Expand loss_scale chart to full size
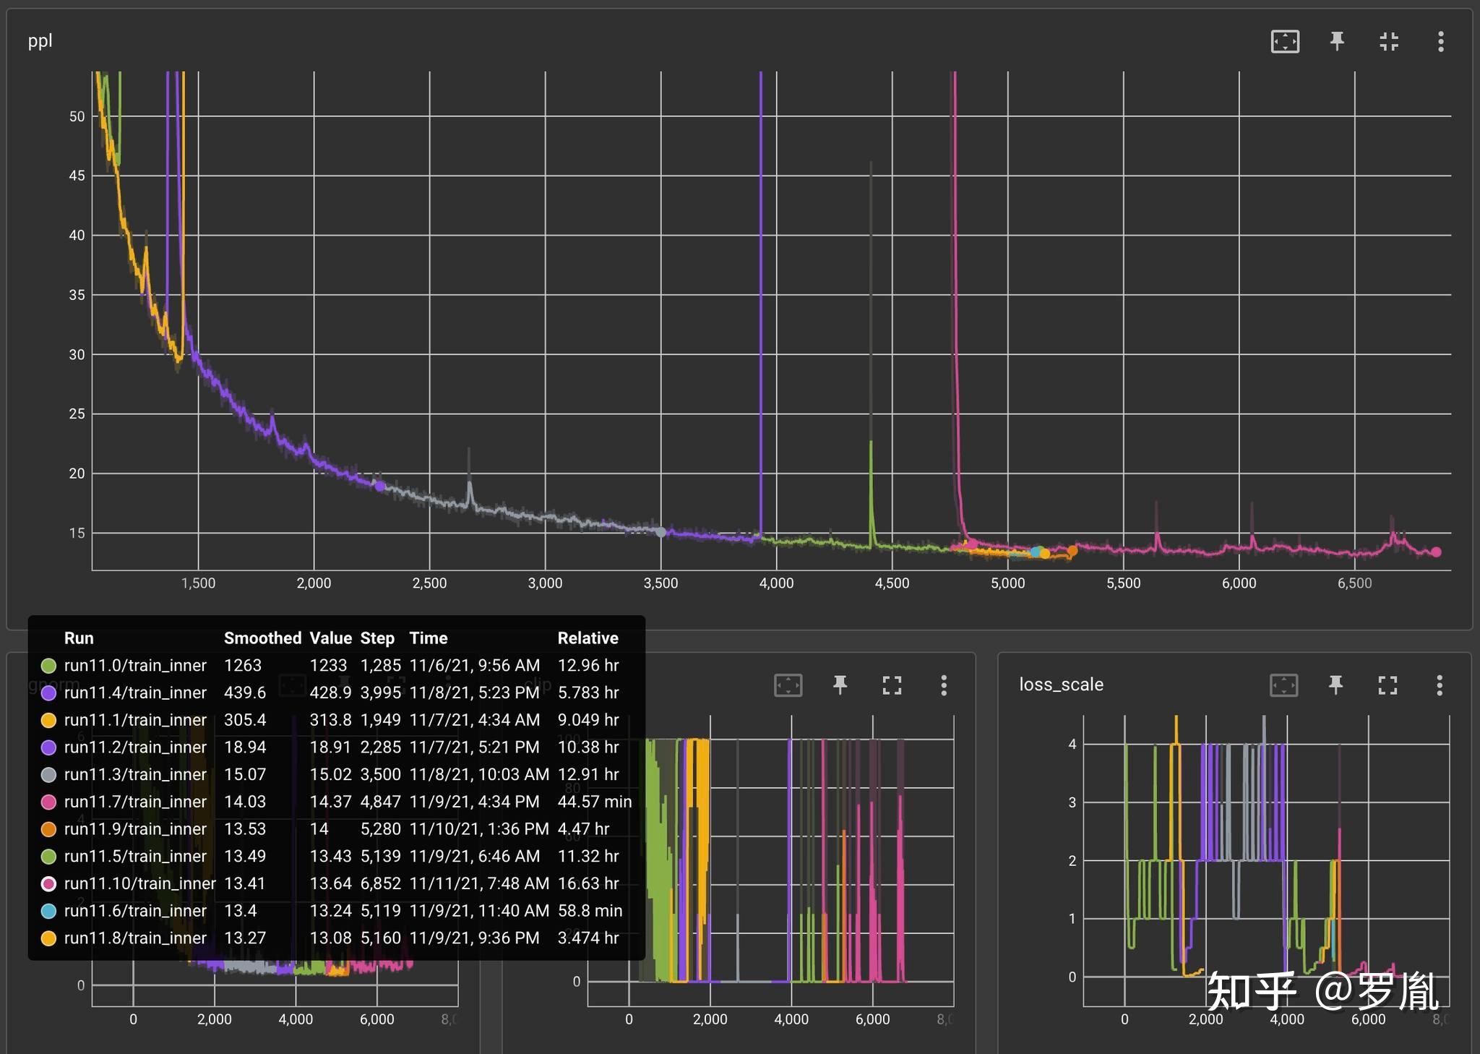Viewport: 1480px width, 1054px height. point(1387,685)
